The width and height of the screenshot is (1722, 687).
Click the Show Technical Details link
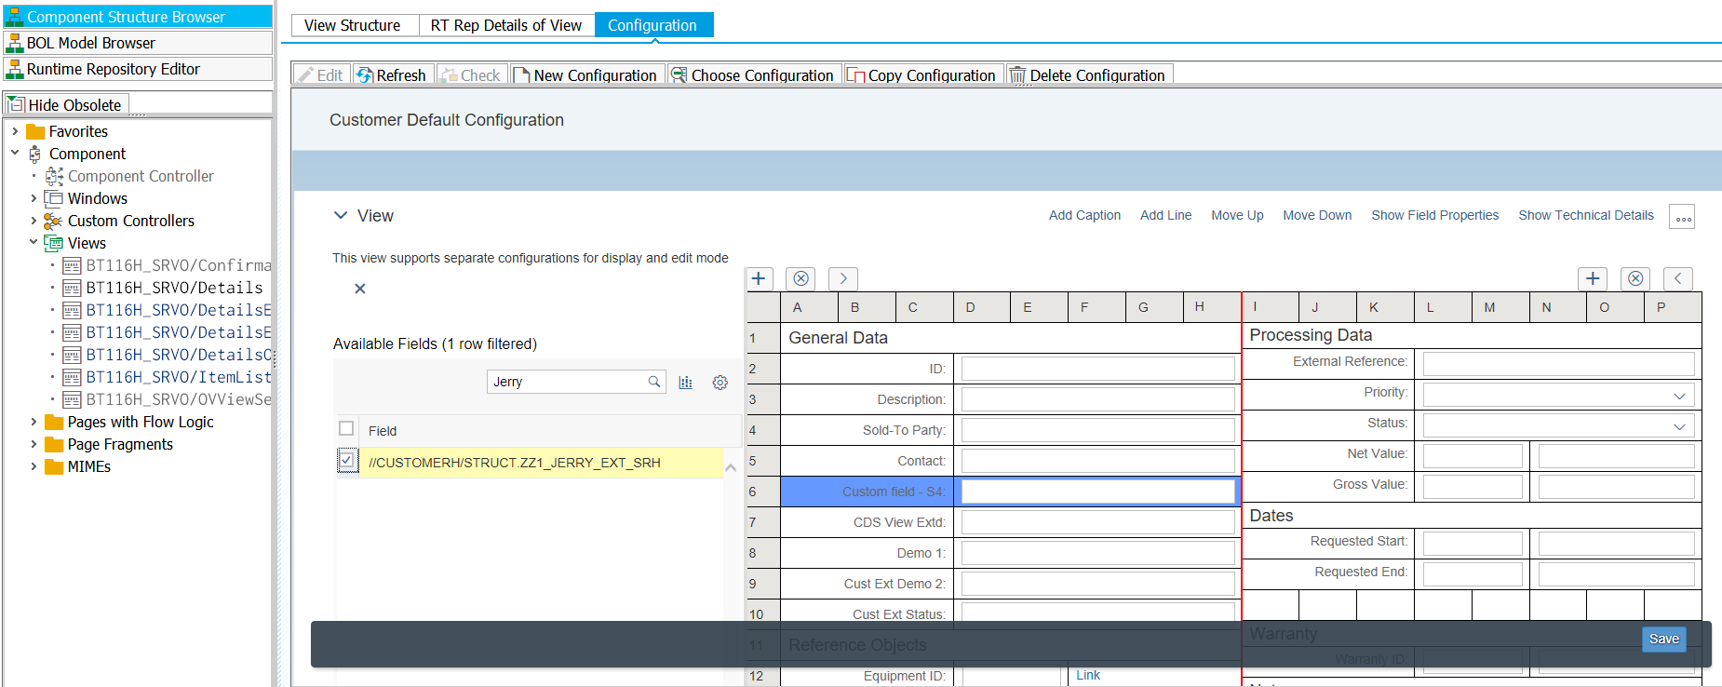tap(1586, 215)
